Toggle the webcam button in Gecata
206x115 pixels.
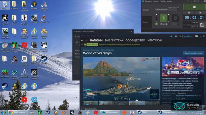175,18
